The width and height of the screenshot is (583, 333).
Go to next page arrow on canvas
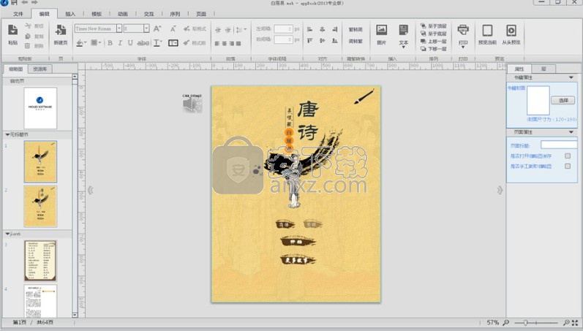pos(500,190)
